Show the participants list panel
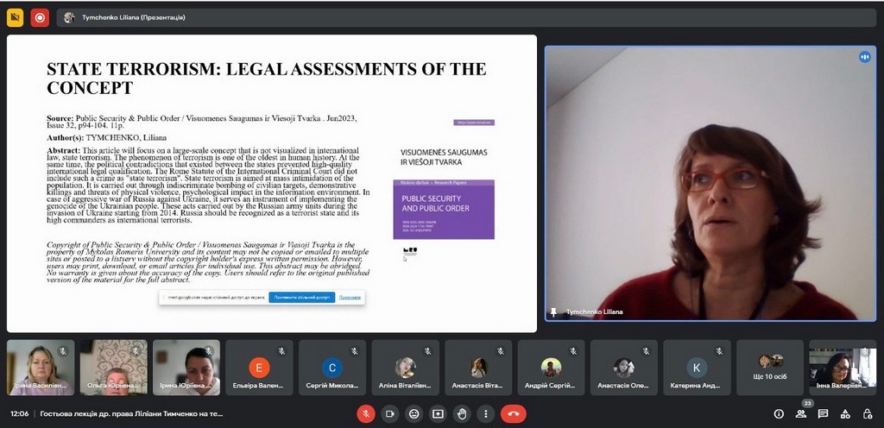Viewport: 884px width, 428px height. click(801, 414)
